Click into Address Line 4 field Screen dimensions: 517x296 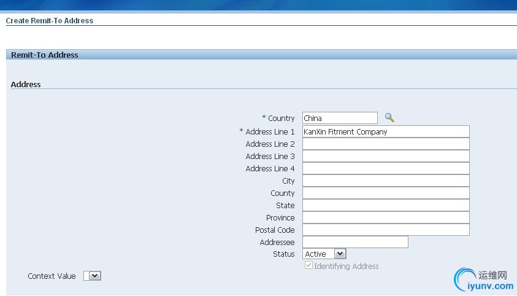(386, 168)
